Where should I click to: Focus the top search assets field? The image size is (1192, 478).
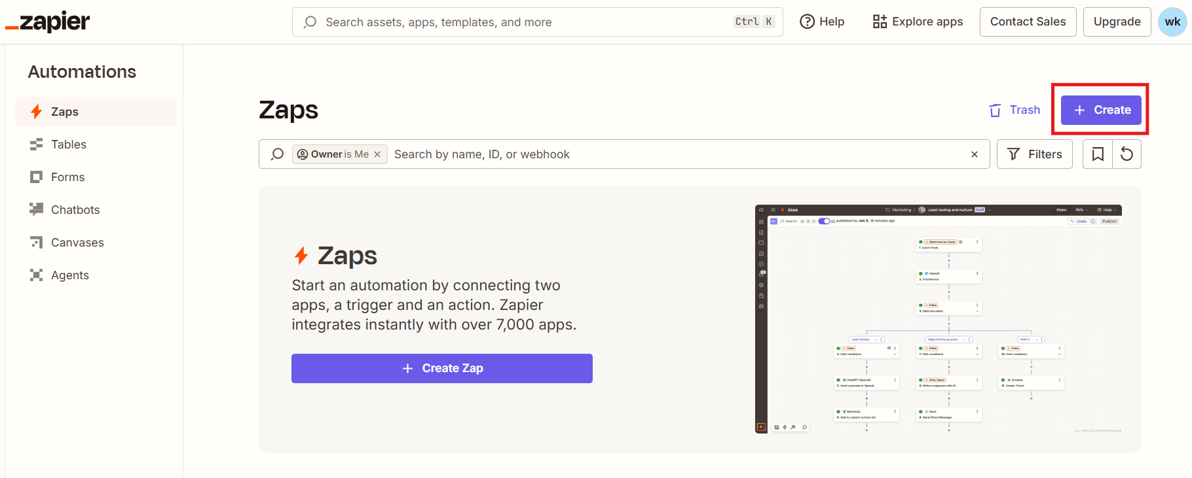(537, 22)
